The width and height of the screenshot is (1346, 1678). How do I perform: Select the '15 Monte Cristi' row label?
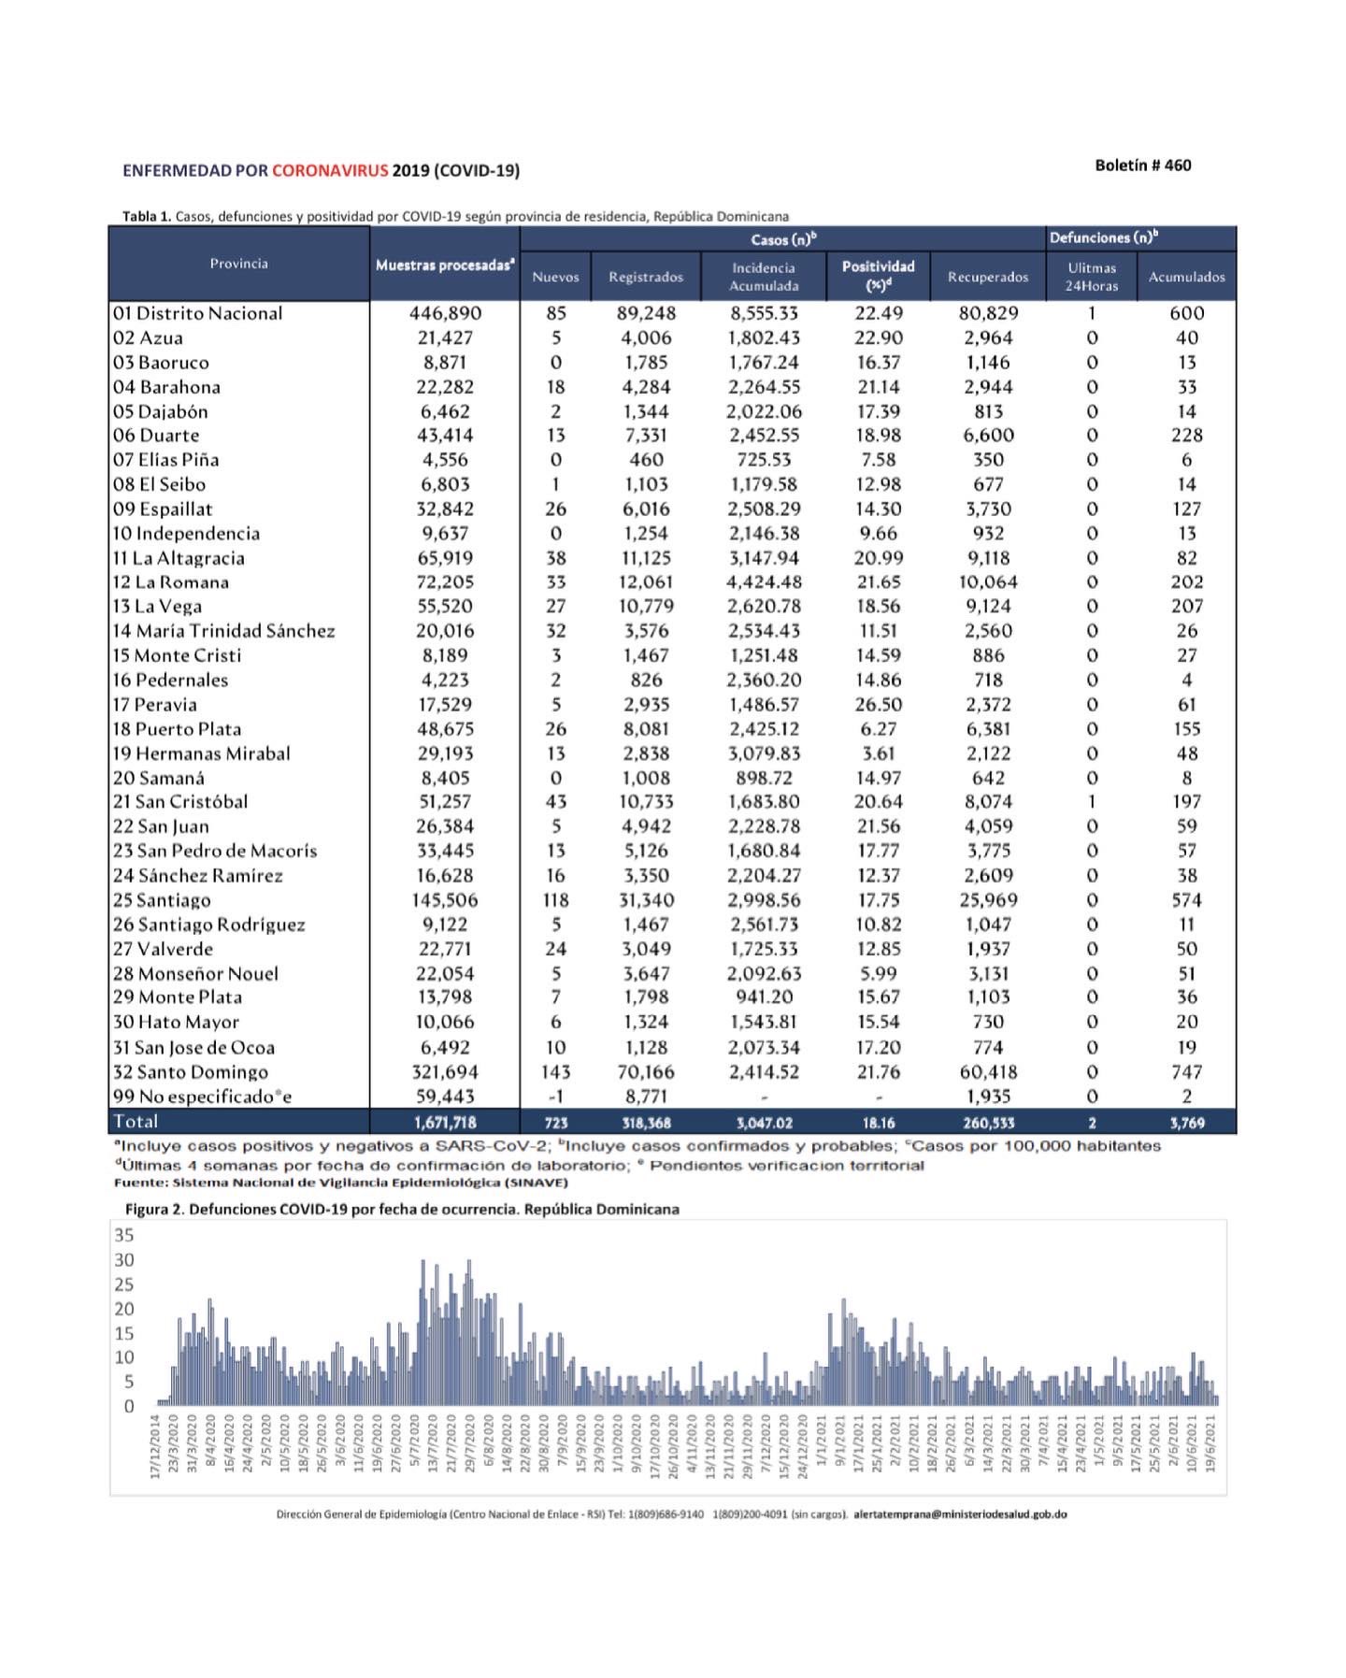pyautogui.click(x=177, y=655)
